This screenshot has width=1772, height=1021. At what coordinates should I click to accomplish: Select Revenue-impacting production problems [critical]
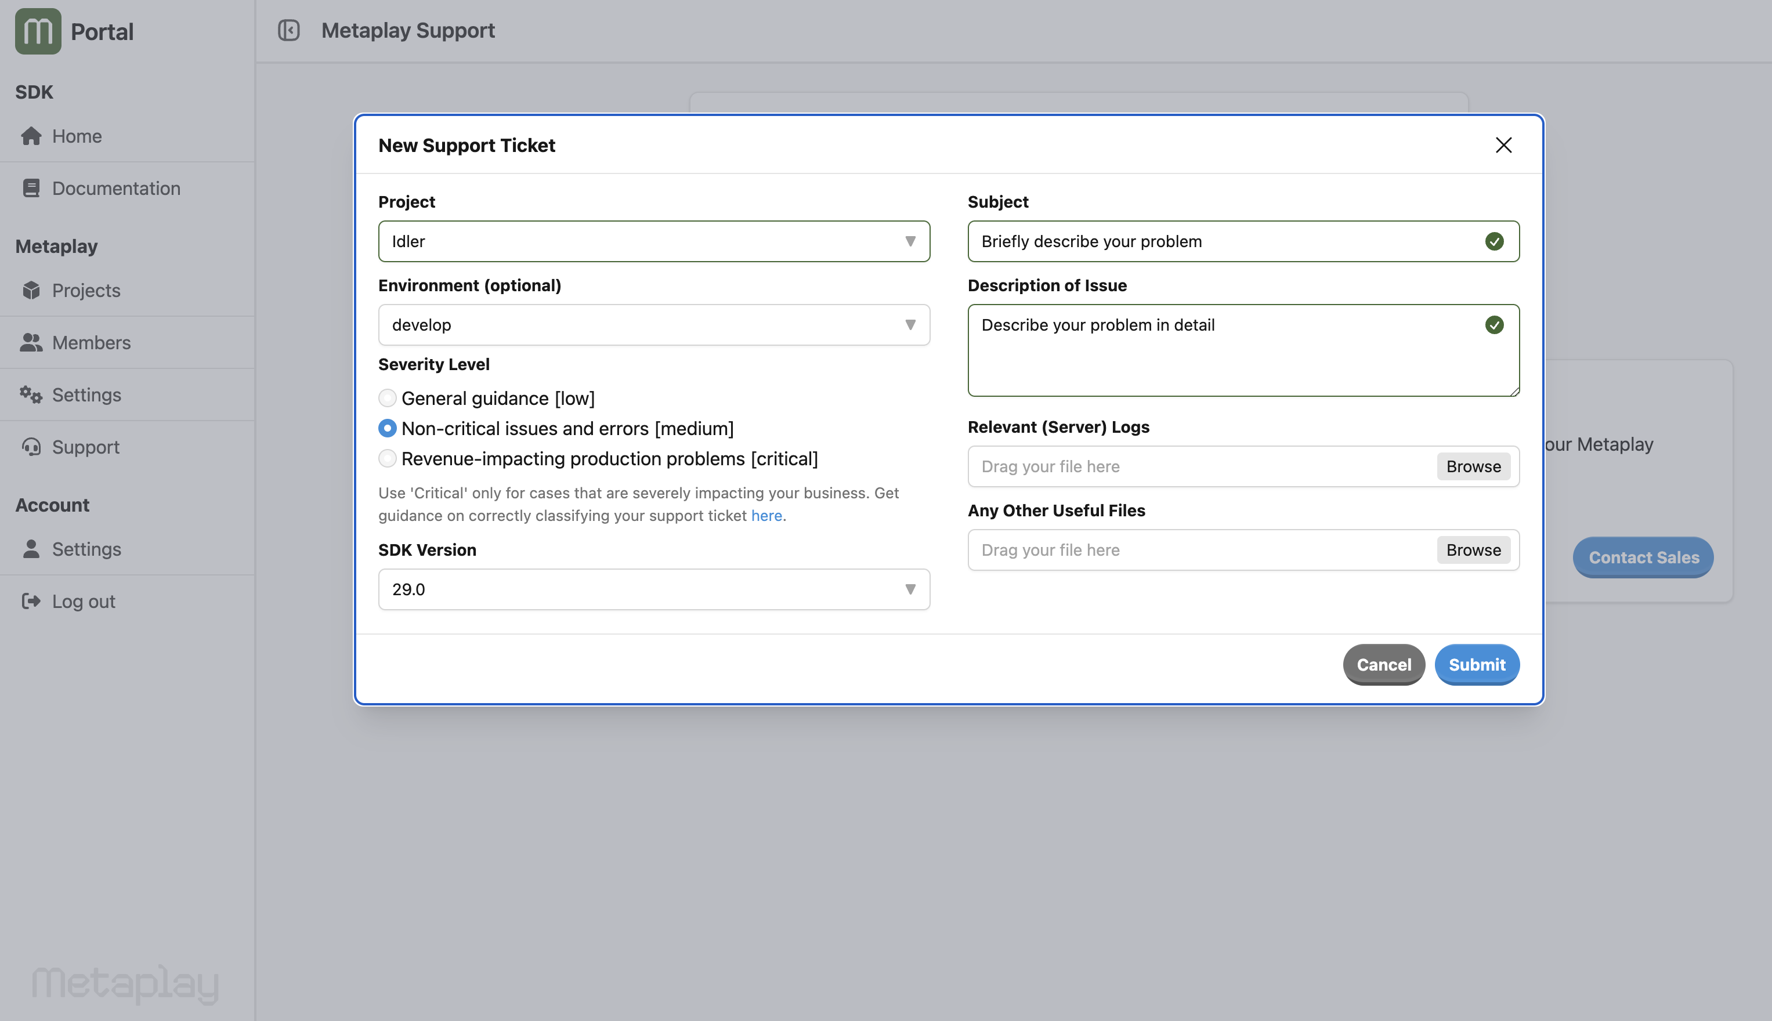(x=387, y=459)
